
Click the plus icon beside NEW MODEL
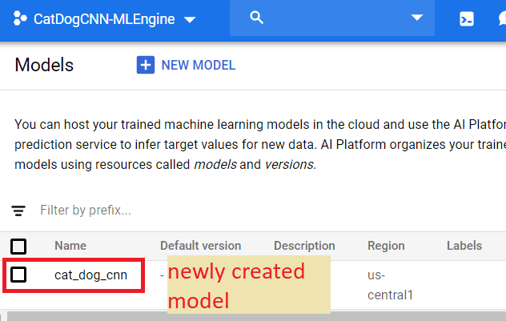145,65
